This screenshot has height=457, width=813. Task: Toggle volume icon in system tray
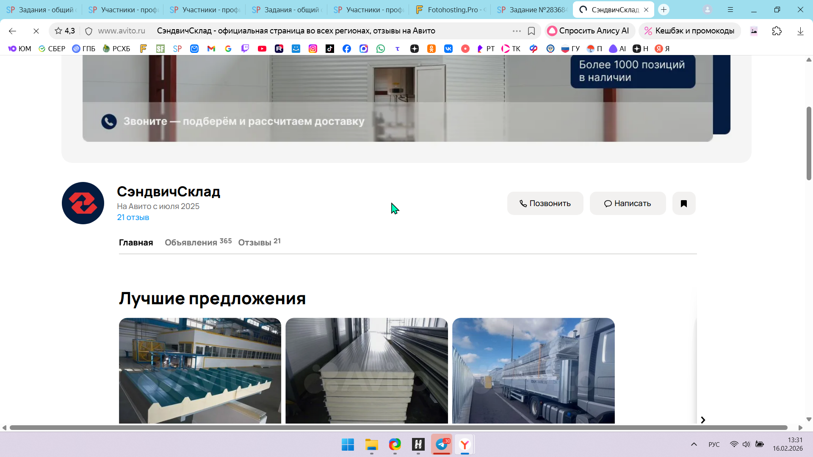[746, 444]
